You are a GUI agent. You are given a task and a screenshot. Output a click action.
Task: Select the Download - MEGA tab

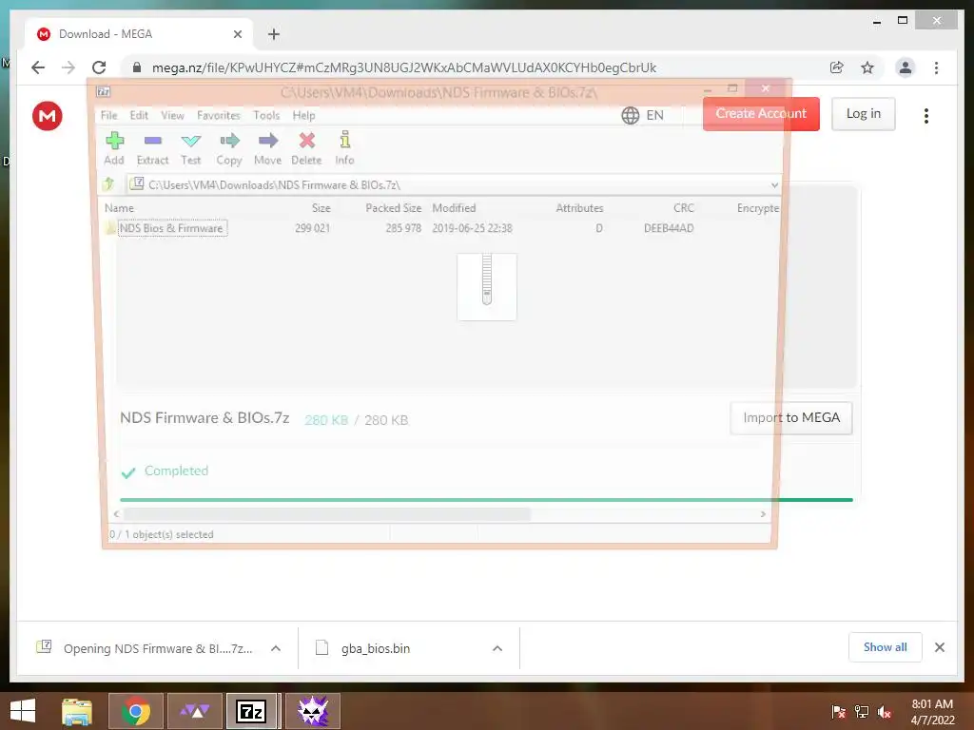pyautogui.click(x=139, y=34)
